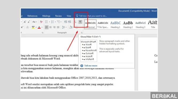
Task: Open the Review tab
Action: (59, 16)
